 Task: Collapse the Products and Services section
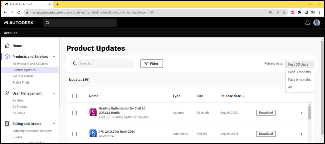pos(54,57)
